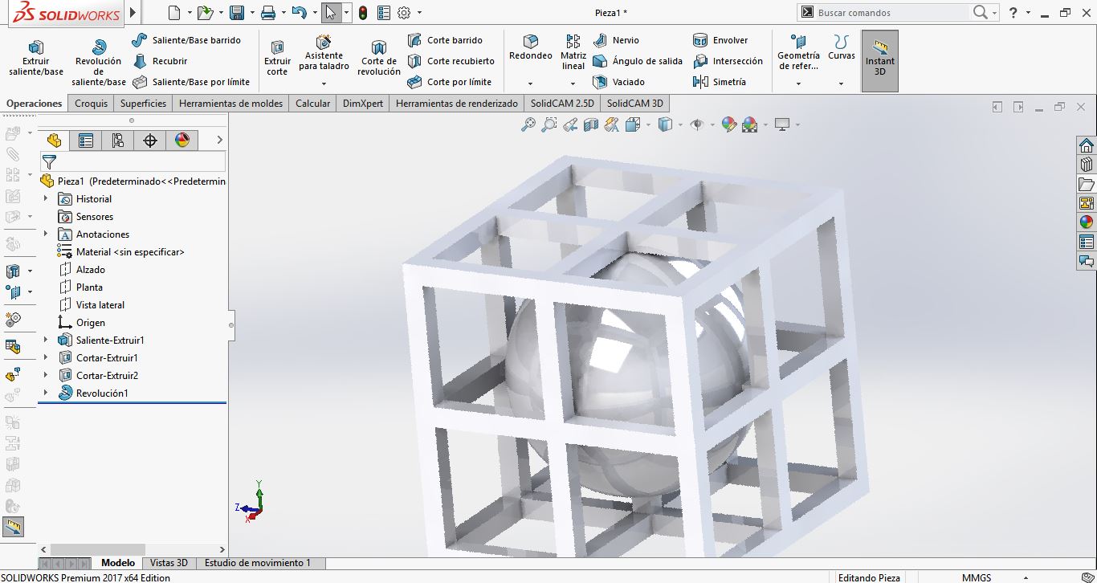Image resolution: width=1097 pixels, height=583 pixels.
Task: Toggle the Instant 3D ribbon button
Action: [880, 61]
